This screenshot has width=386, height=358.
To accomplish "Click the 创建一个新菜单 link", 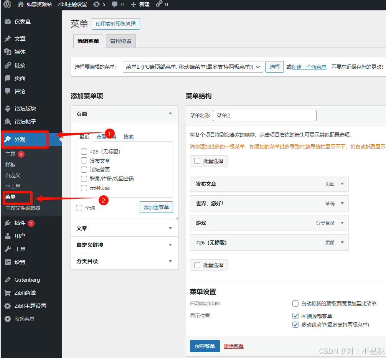I will click(309, 67).
